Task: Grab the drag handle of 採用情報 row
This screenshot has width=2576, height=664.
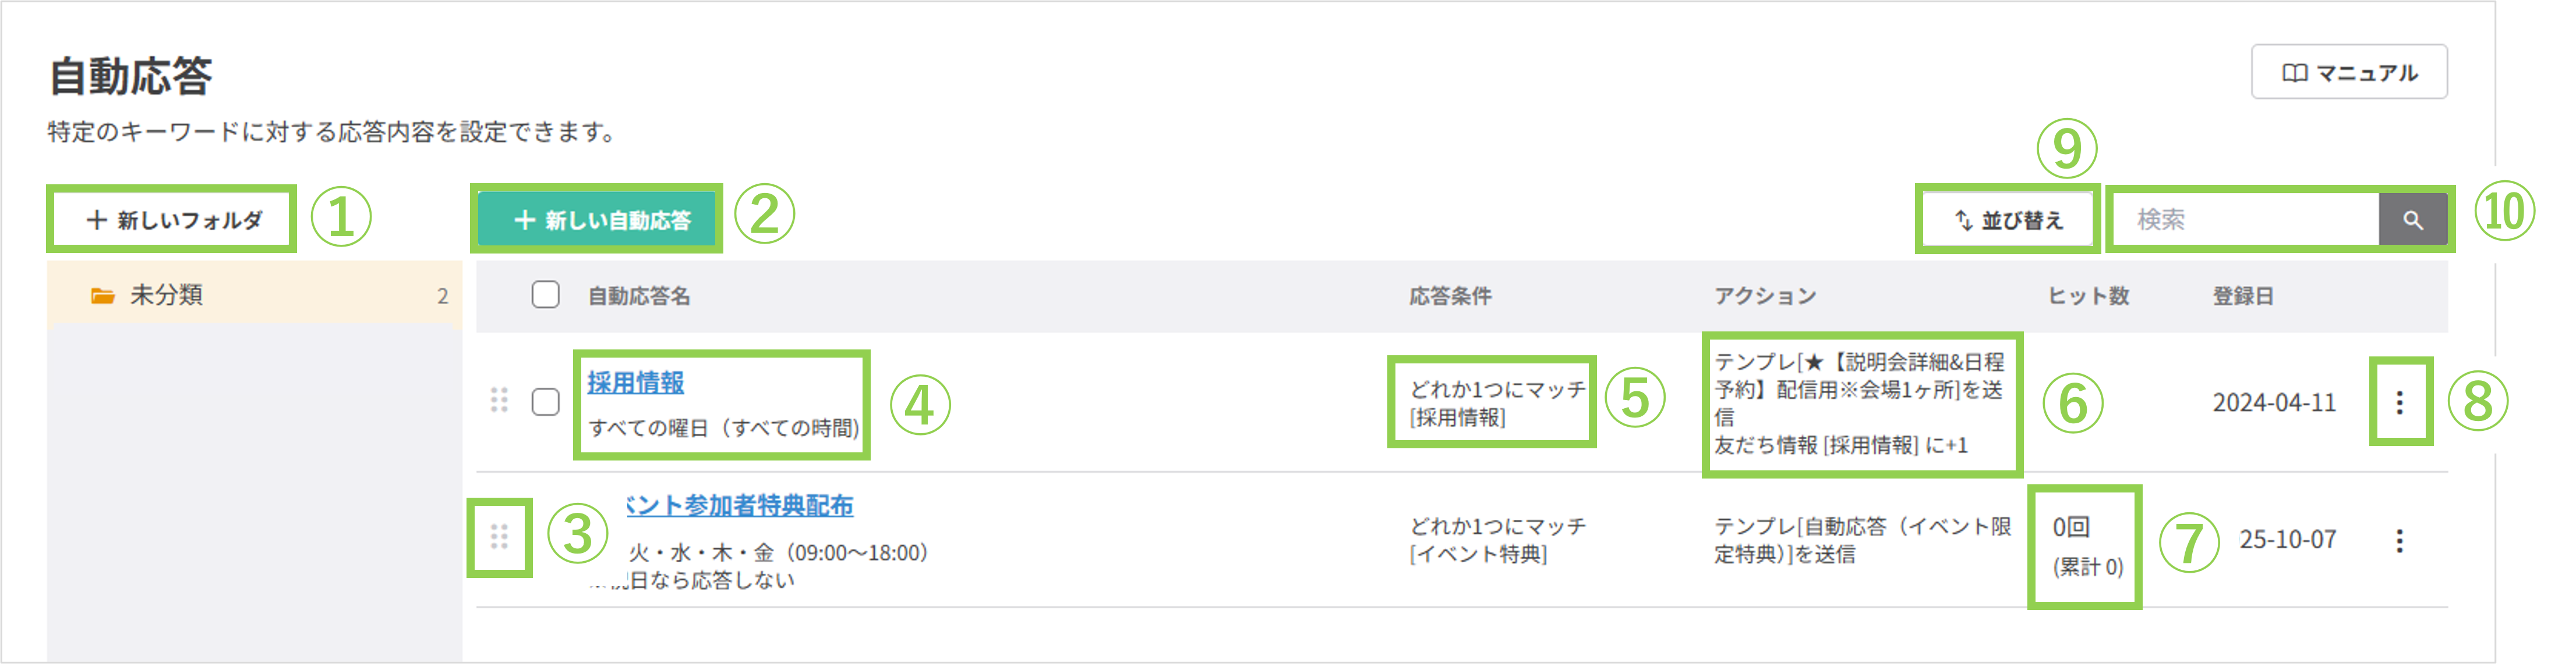Action: pos(499,401)
